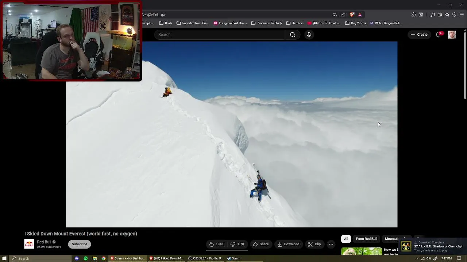Open Spotify from the taskbar
Image resolution: width=467 pixels, height=262 pixels.
coord(85,258)
